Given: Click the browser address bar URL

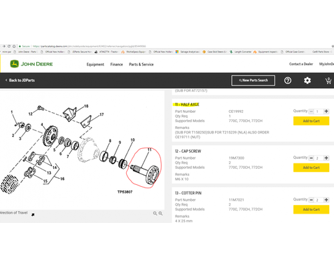Looking at the screenshot, I should tap(89, 46).
